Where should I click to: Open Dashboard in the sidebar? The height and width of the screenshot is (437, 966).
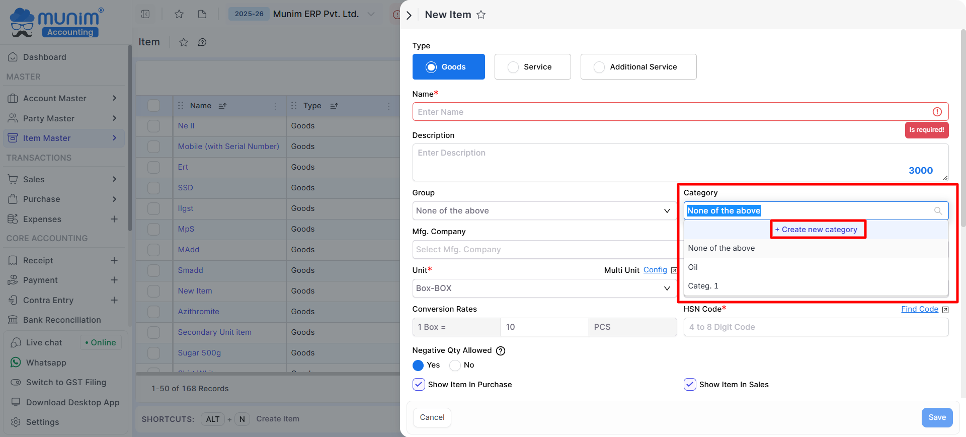click(44, 57)
